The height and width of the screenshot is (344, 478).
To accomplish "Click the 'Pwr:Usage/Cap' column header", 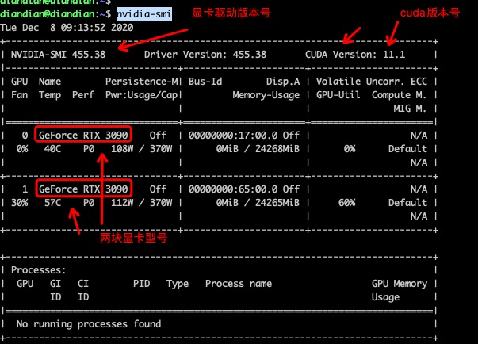I will point(141,95).
